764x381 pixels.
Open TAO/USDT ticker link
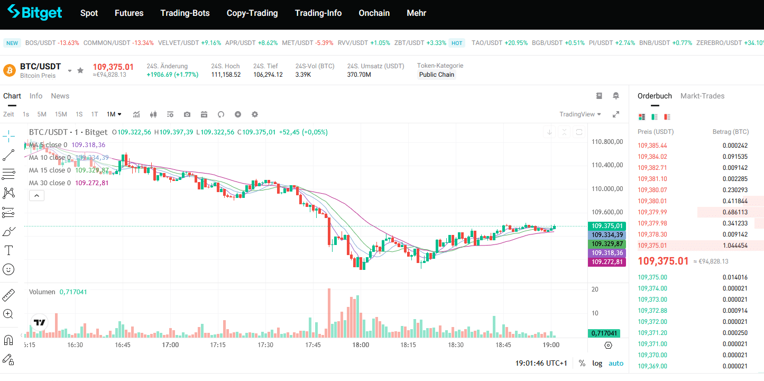[500, 43]
